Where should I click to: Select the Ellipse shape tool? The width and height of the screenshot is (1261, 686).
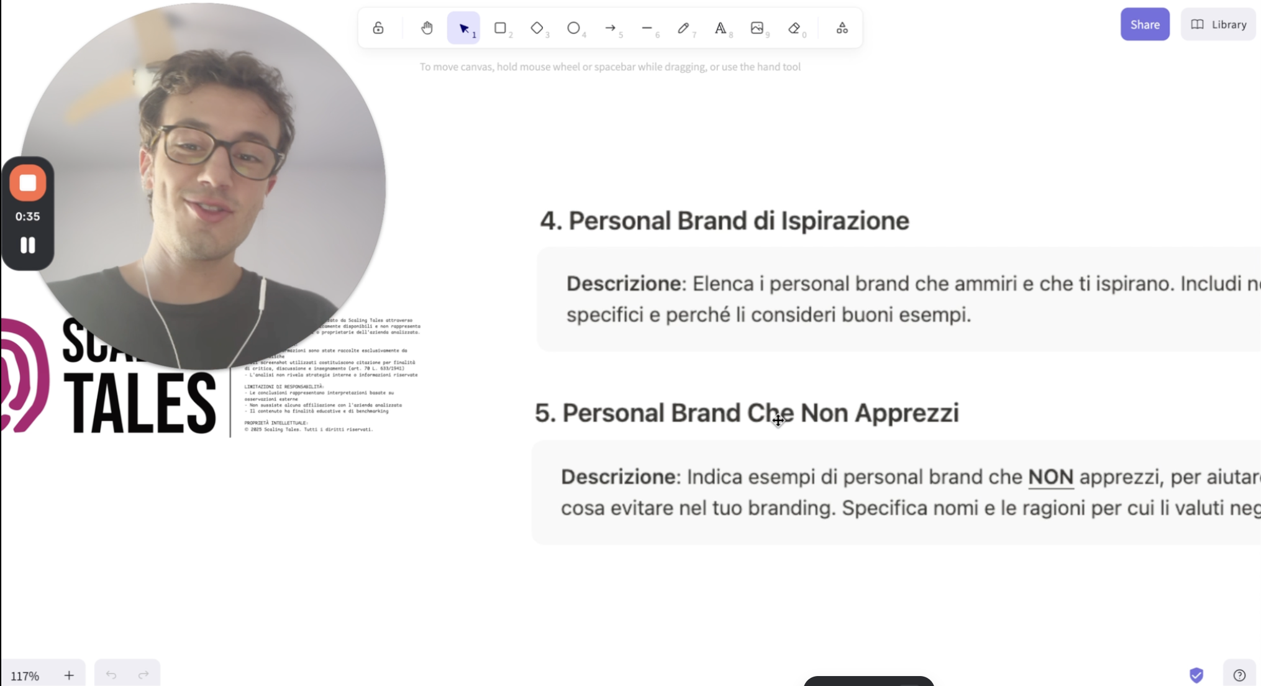pyautogui.click(x=573, y=28)
